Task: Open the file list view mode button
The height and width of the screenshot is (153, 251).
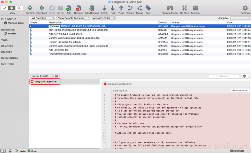Action: [57, 76]
